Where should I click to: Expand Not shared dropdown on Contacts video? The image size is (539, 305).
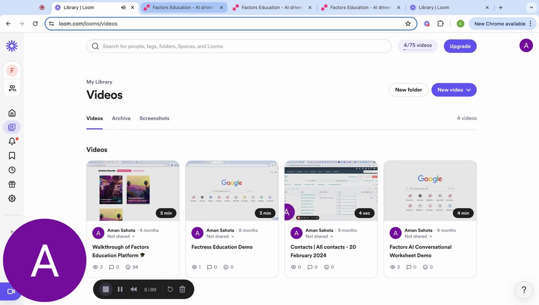[319, 236]
